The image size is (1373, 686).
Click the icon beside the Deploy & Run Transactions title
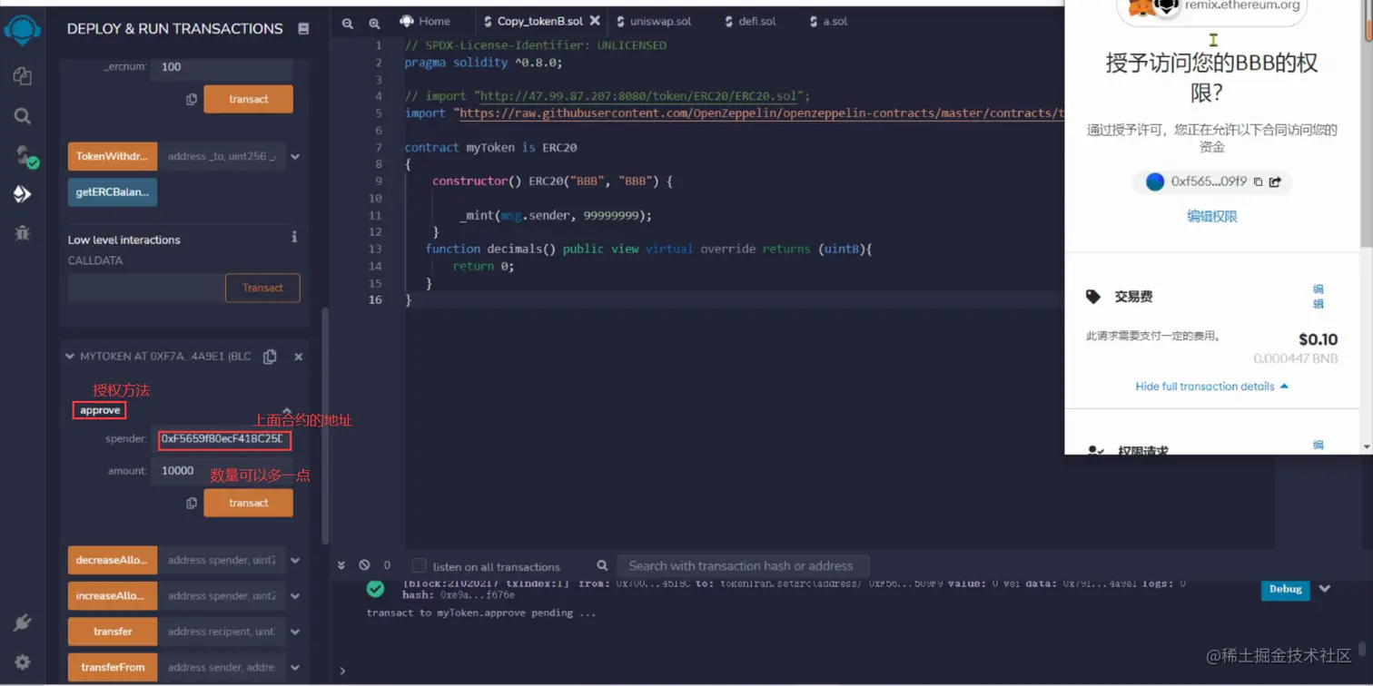(303, 29)
